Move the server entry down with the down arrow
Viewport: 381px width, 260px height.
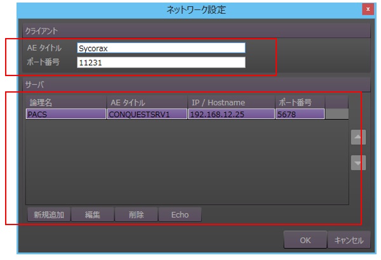(x=358, y=162)
